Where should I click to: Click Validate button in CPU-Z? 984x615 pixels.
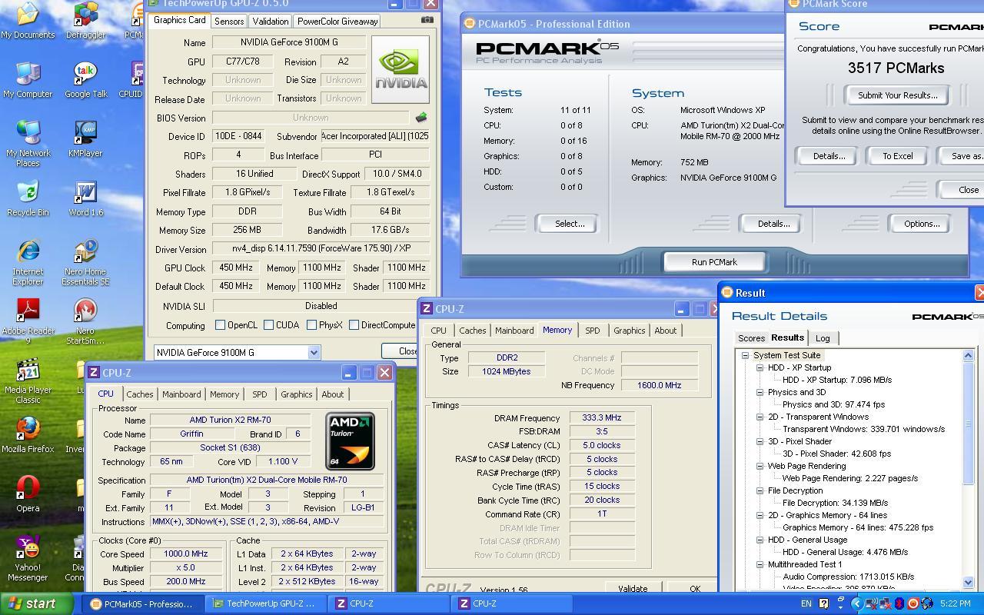633,588
